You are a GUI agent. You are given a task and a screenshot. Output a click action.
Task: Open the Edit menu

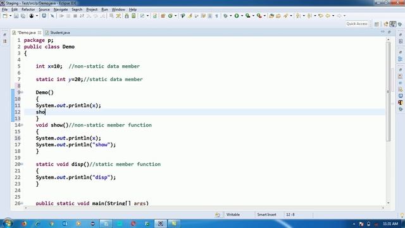[15, 9]
